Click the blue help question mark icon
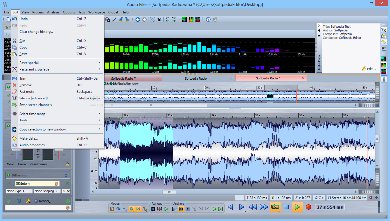The height and width of the screenshot is (221, 390). (208, 19)
